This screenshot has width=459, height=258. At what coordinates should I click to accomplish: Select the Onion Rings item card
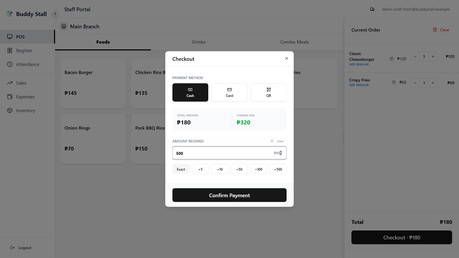click(x=93, y=139)
